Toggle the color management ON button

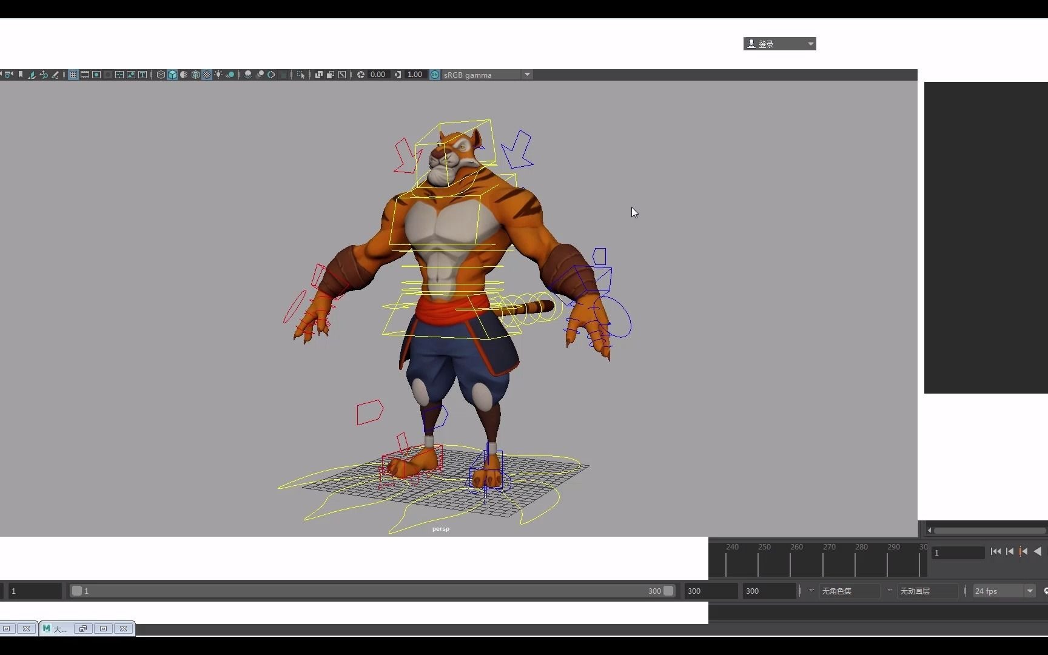point(435,75)
